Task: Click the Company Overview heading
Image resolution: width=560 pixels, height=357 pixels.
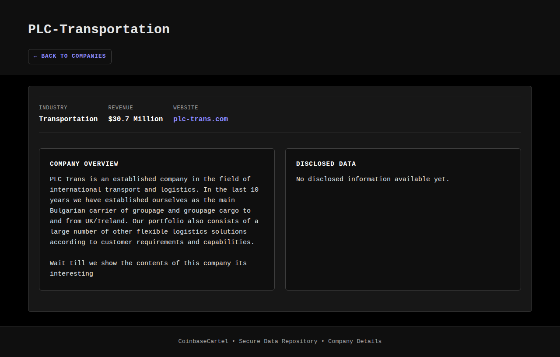Action: click(84, 164)
